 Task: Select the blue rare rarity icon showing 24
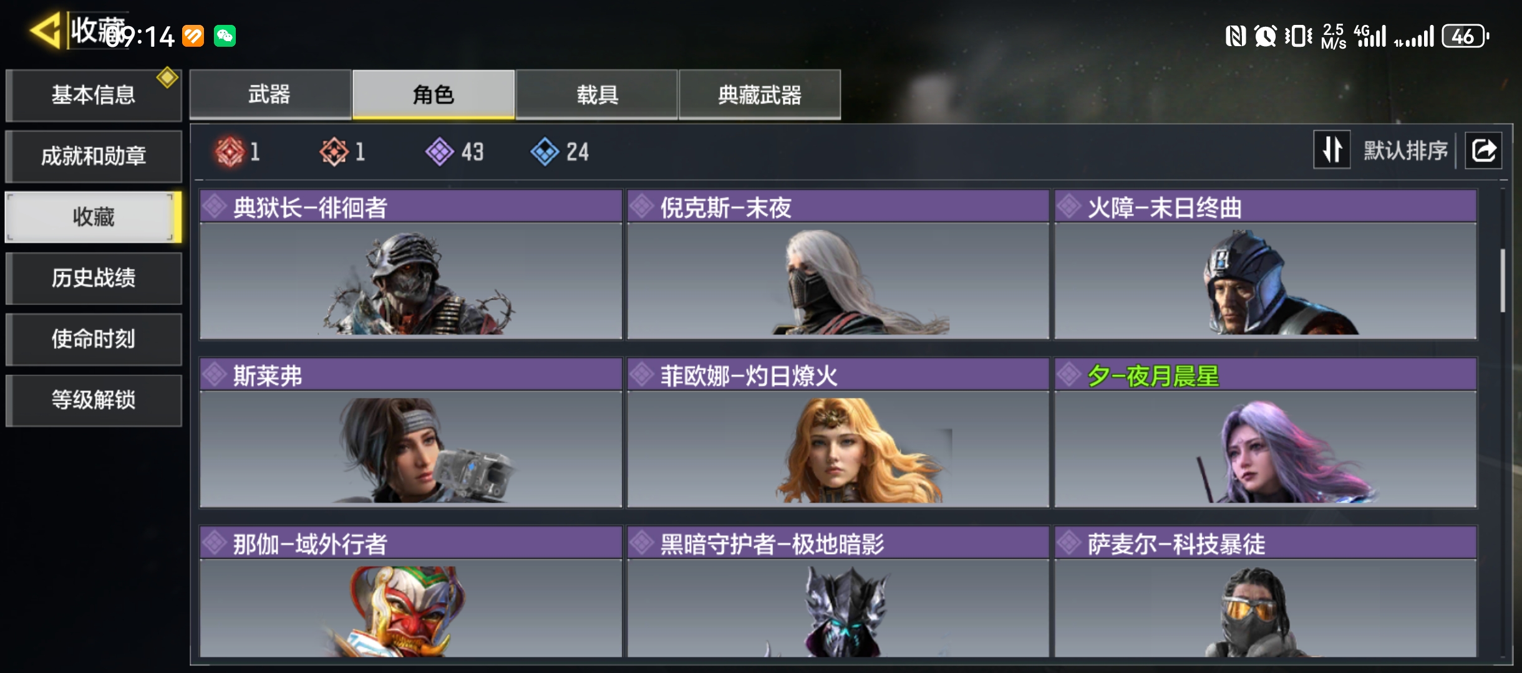[x=545, y=151]
